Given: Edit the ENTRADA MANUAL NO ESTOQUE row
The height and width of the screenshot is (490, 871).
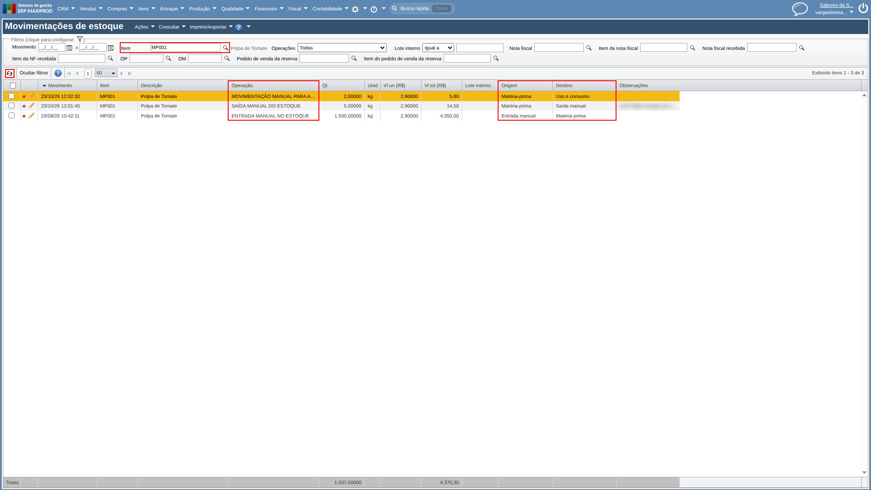Looking at the screenshot, I should [32, 116].
